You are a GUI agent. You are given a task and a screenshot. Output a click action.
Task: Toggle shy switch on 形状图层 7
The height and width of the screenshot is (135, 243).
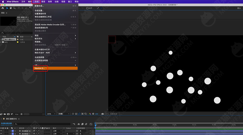[34, 134]
